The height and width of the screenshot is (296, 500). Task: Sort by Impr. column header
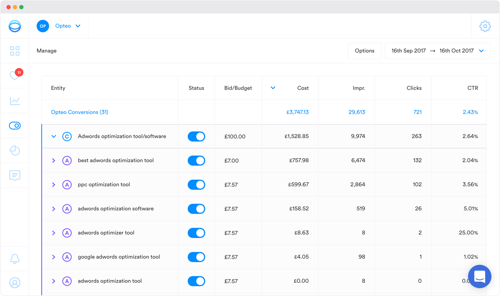[359, 88]
